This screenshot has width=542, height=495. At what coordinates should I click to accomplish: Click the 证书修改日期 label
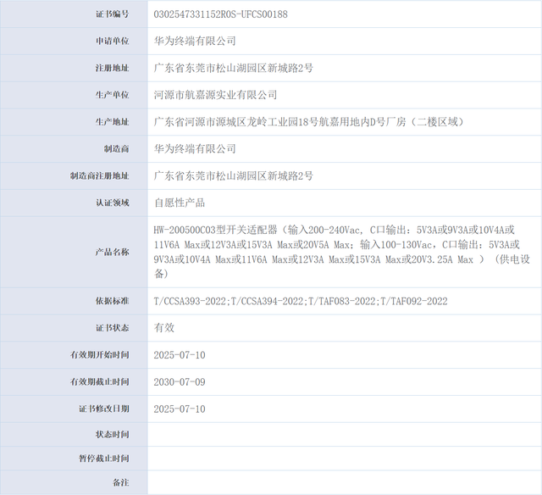pyautogui.click(x=103, y=409)
